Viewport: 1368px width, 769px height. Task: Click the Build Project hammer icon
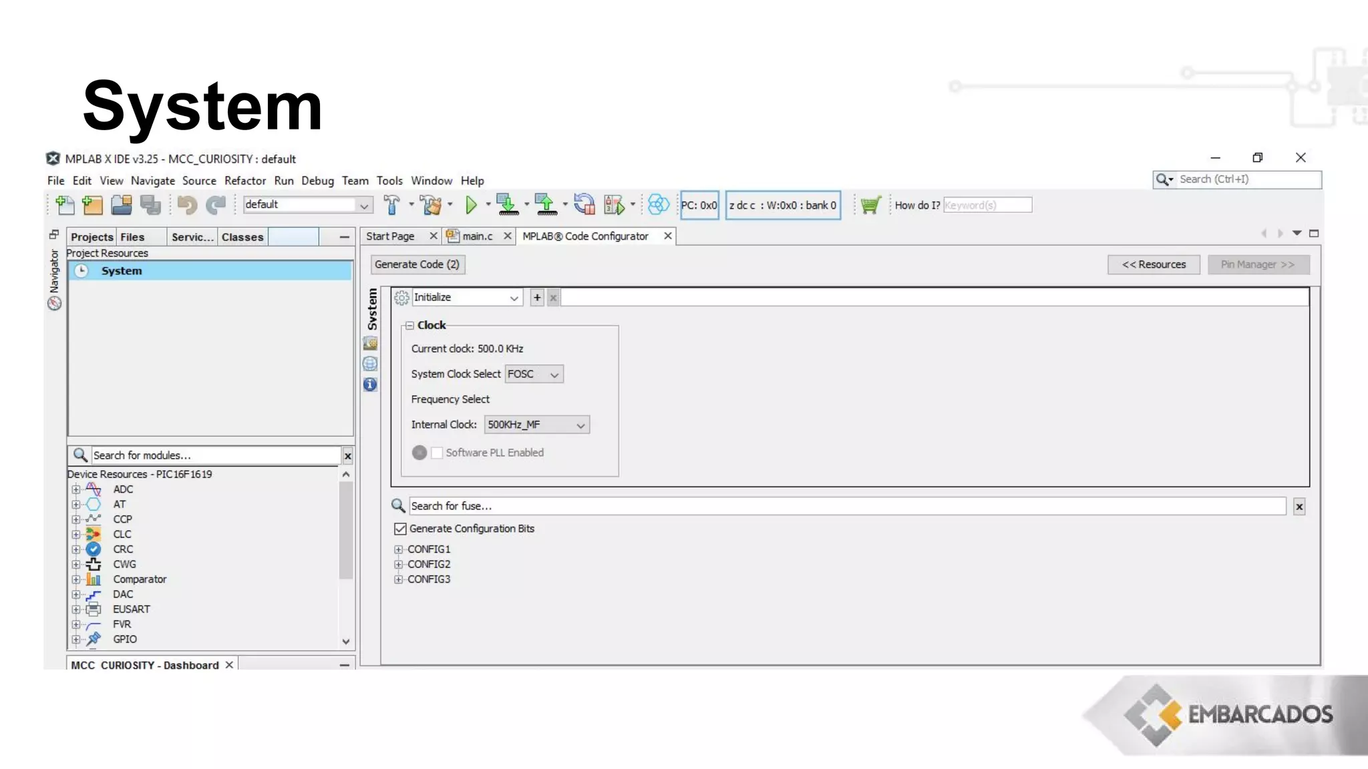392,205
